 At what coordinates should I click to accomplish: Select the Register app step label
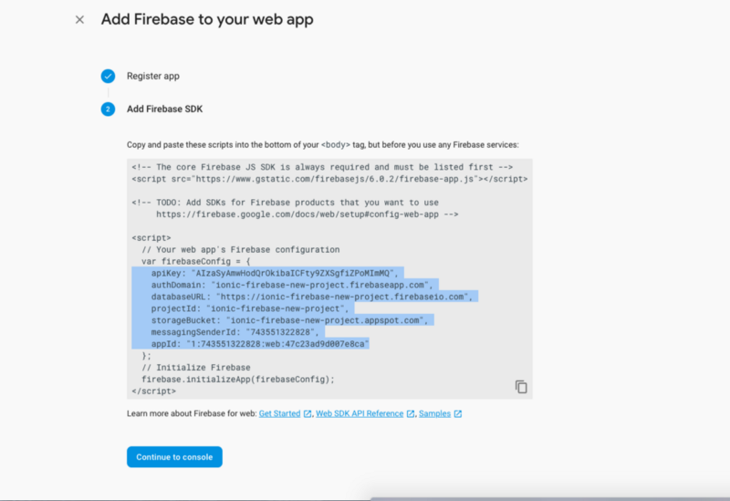[152, 76]
